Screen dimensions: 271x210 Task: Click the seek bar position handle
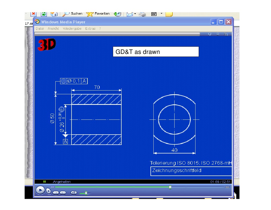[x=170, y=187]
